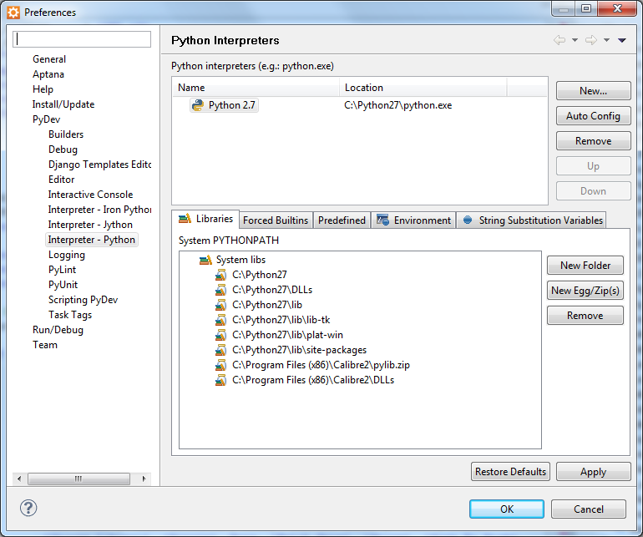Click the back navigation arrow icon
Screen dimensions: 643x537
pyautogui.click(x=559, y=40)
